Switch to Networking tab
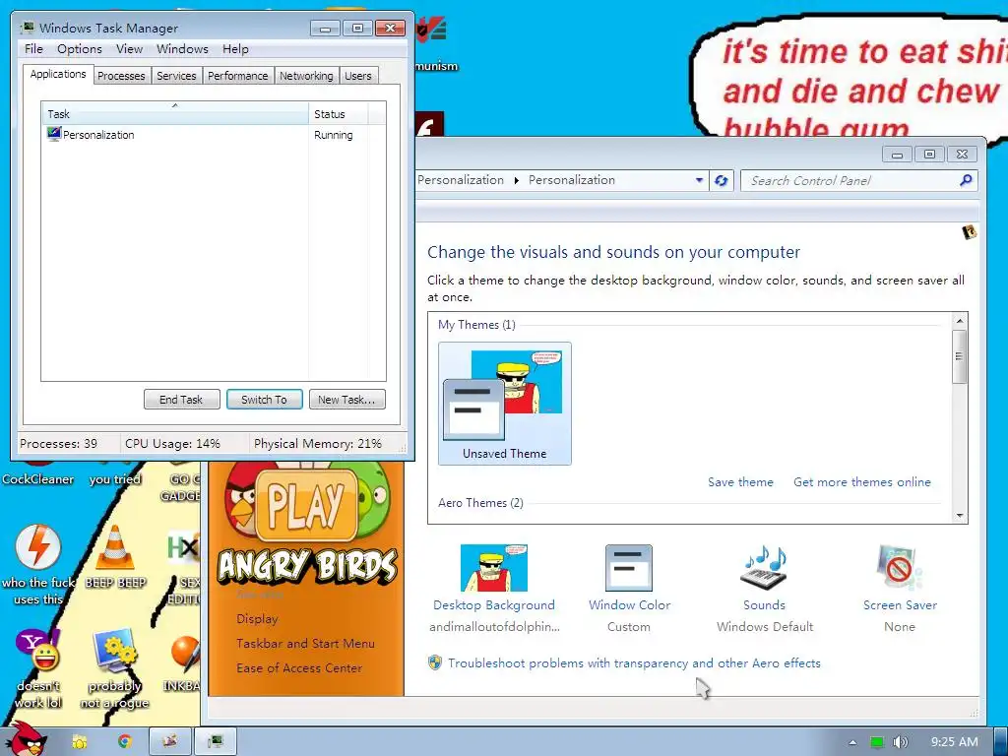This screenshot has height=756, width=1008. click(x=306, y=76)
